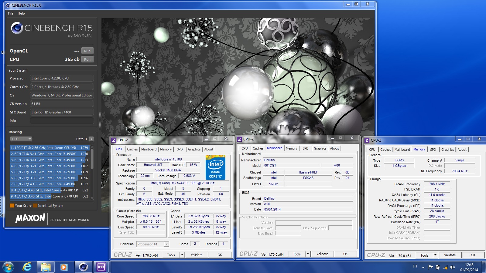Open About tab in first CPU-Z window

209,149
